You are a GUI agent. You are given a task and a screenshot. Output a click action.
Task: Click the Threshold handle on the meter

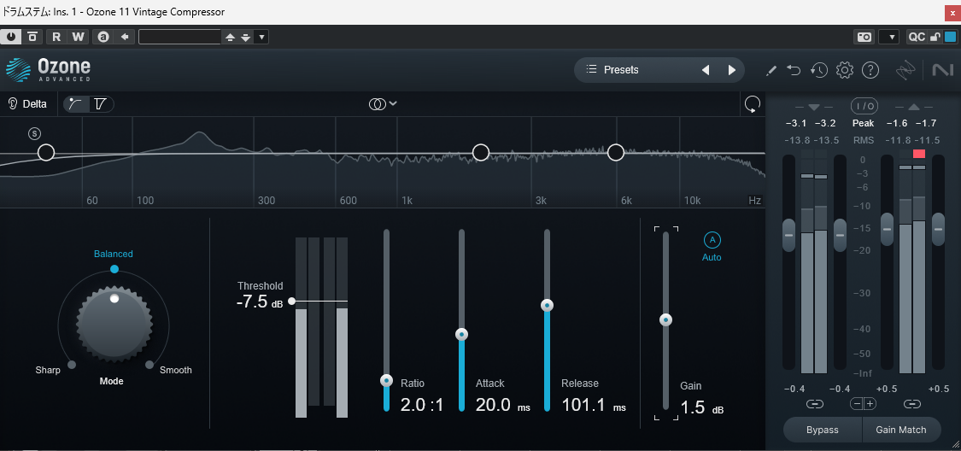tap(292, 301)
